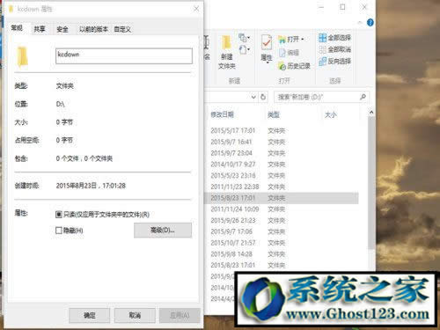Close the kcdown properties dialog
Screen dimensions: 440x330
click(196, 9)
